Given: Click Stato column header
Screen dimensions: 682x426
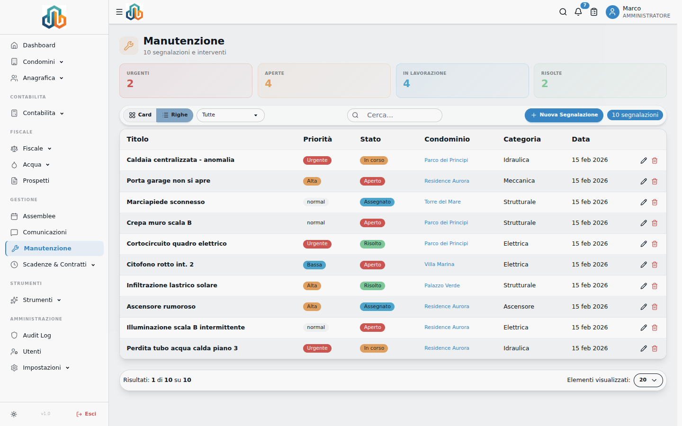Looking at the screenshot, I should (370, 139).
